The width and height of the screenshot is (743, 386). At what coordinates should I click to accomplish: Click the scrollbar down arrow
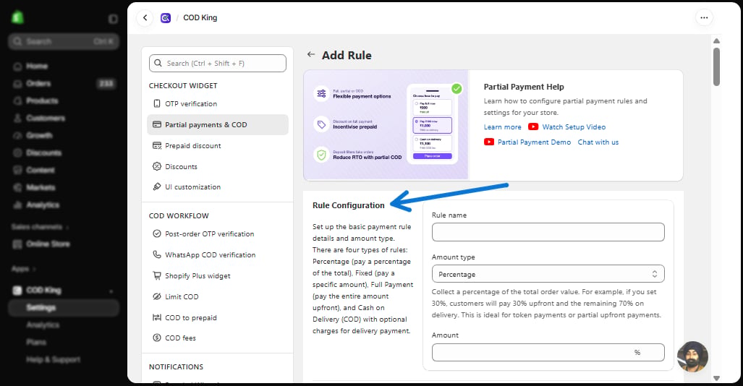pyautogui.click(x=716, y=378)
